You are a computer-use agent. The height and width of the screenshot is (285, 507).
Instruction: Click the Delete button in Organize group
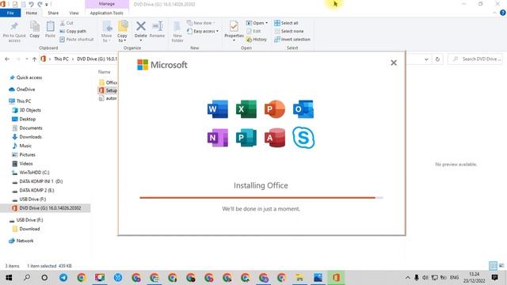tap(141, 32)
